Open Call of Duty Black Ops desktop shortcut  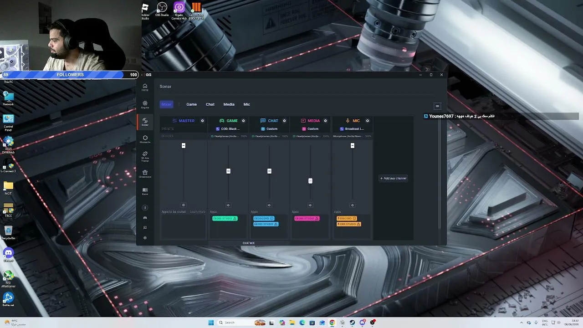tap(196, 10)
